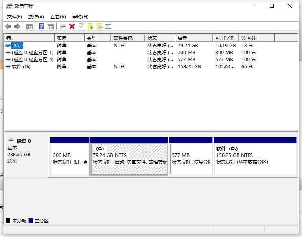Select the 磁盘 0 disk label panel
Screen dimensions: 302x237
tap(27, 156)
